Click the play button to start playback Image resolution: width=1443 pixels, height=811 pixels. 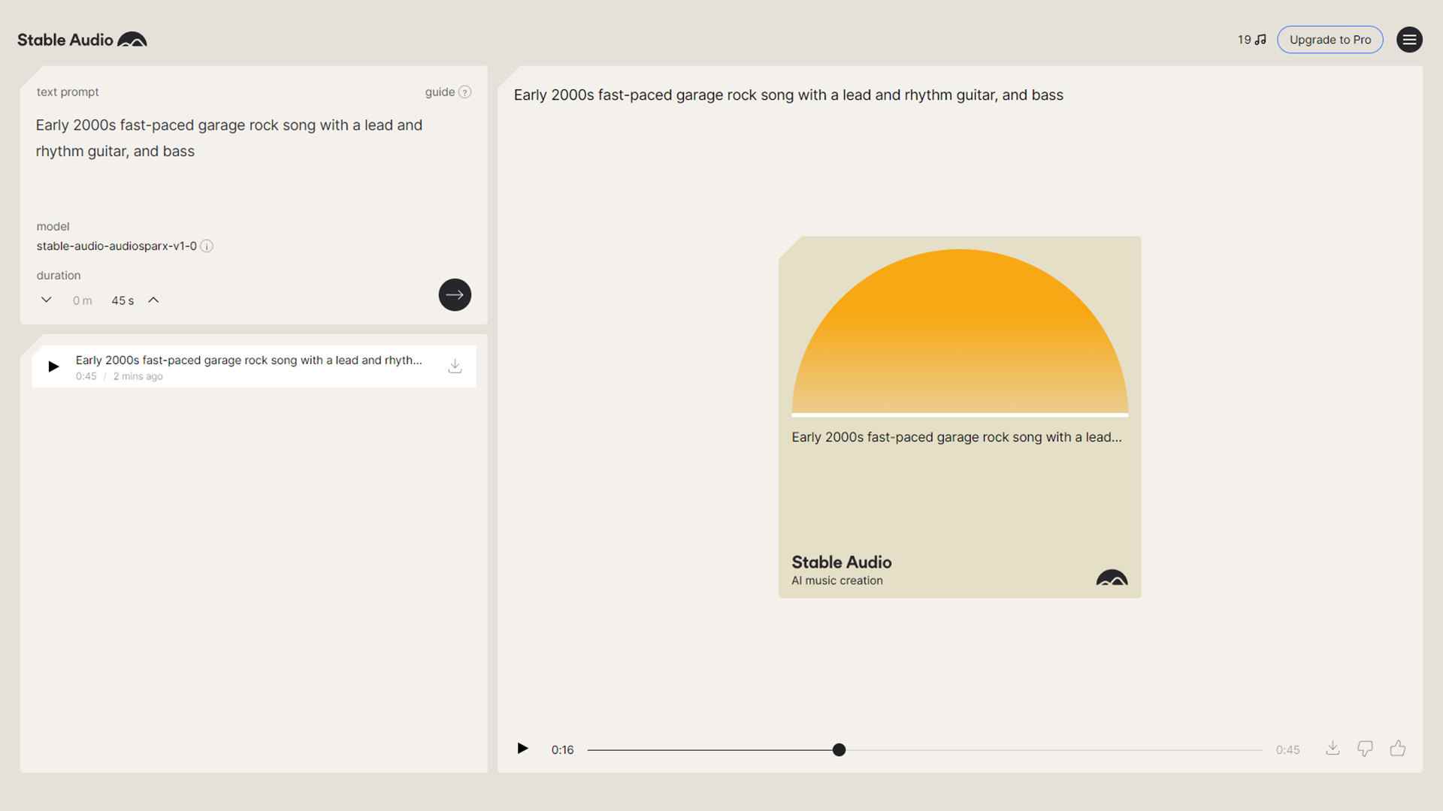click(522, 749)
